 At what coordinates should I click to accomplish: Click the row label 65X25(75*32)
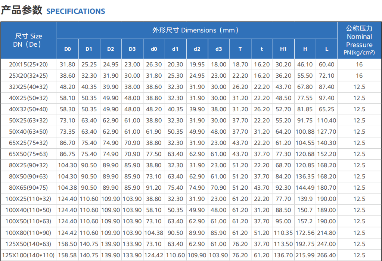[x=28, y=143]
